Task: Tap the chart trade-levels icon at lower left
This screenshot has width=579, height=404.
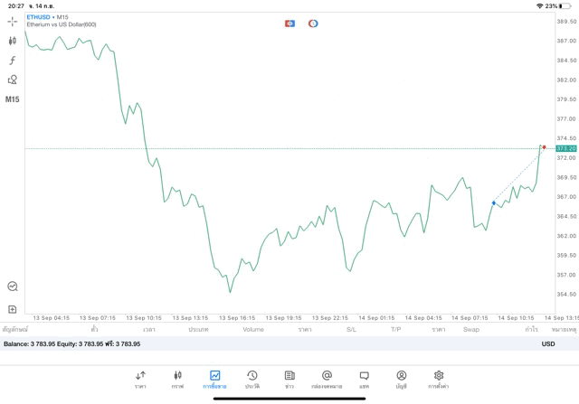Action: point(13,286)
